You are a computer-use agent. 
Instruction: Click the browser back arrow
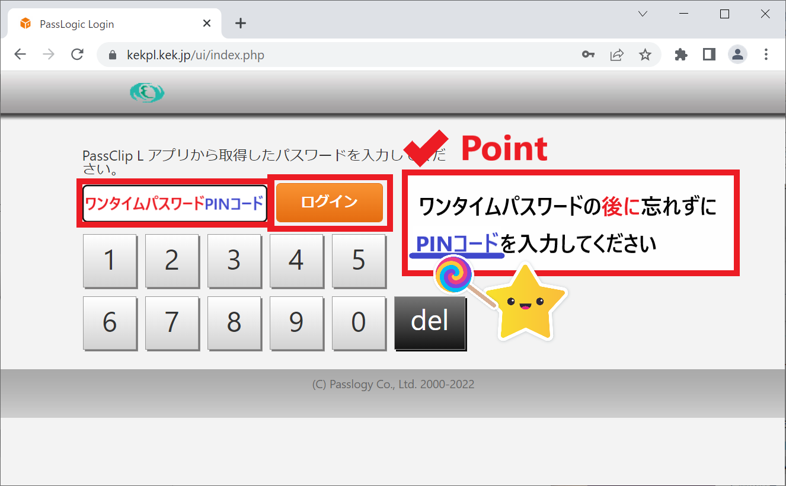pos(20,55)
